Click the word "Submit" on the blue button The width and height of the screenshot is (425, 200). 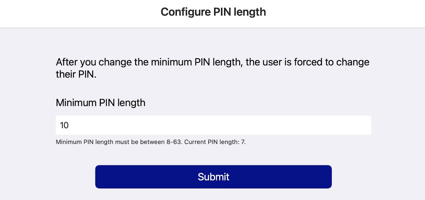click(x=213, y=177)
